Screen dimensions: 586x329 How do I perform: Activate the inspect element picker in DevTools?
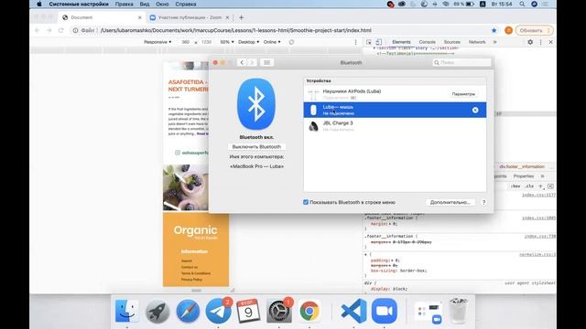tap(369, 42)
